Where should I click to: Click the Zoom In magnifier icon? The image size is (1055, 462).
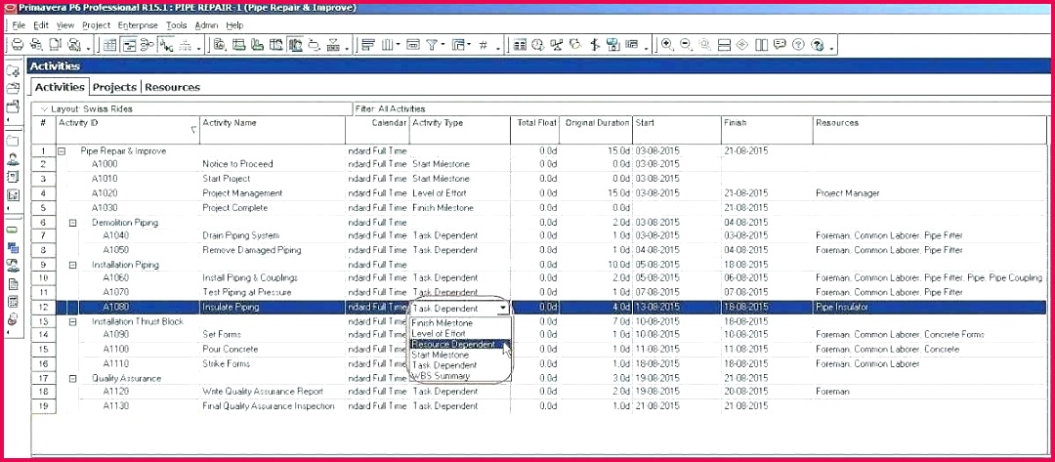click(x=667, y=45)
